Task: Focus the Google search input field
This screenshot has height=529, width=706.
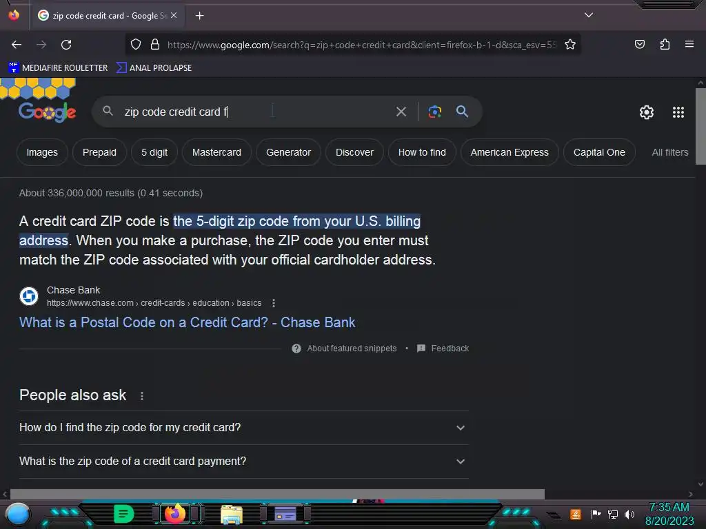Action: point(254,112)
